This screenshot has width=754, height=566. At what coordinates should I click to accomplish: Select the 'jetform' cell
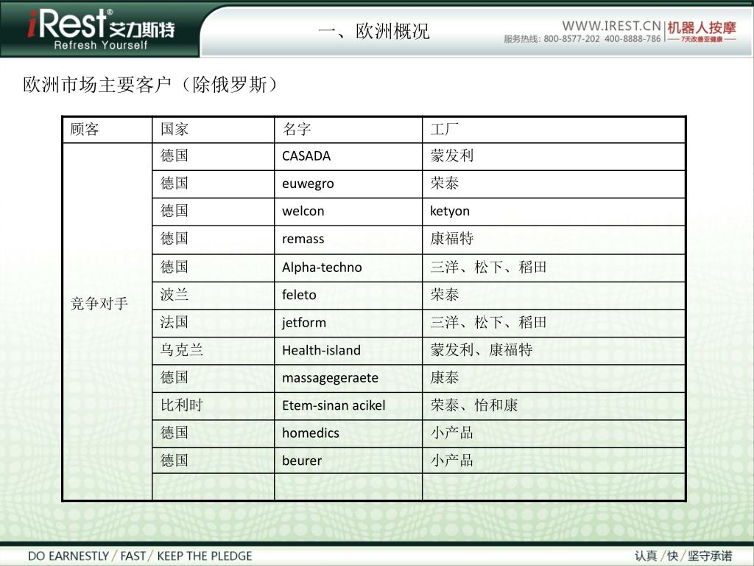pos(348,323)
